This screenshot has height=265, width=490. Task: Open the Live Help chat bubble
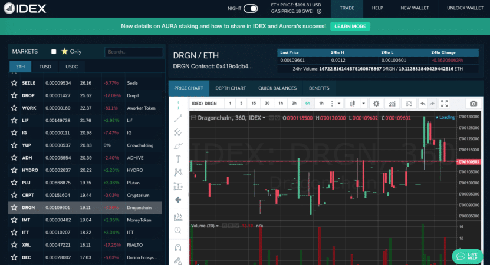pos(467,256)
